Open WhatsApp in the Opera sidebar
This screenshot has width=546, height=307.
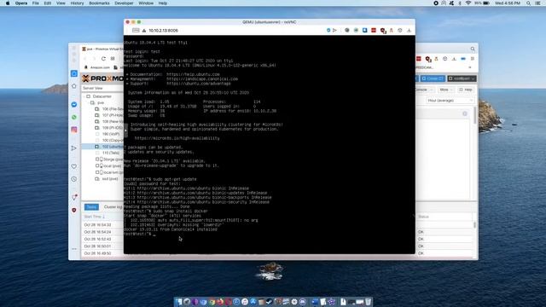point(74,118)
